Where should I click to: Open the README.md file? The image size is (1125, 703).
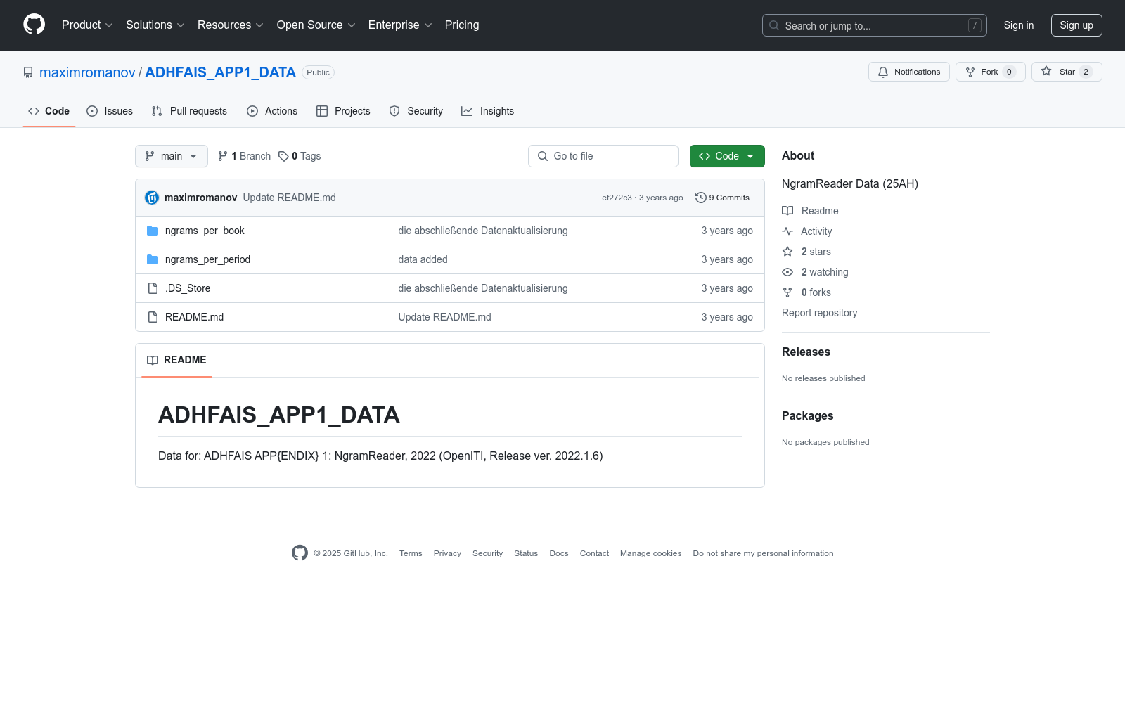(194, 317)
